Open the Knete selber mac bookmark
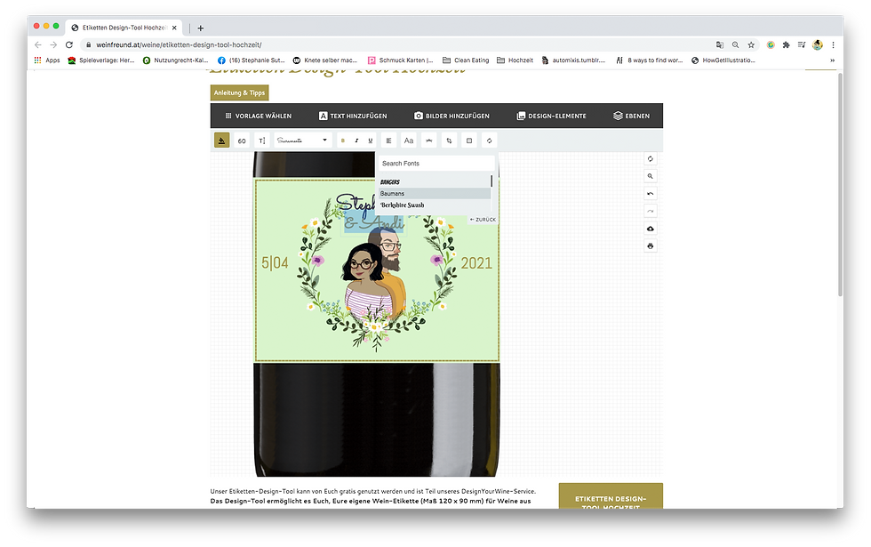This screenshot has width=871, height=547. [x=325, y=60]
